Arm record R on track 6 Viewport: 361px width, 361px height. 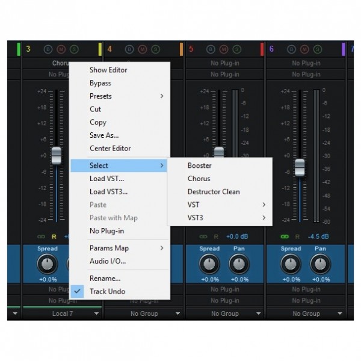pyautogui.click(x=297, y=236)
